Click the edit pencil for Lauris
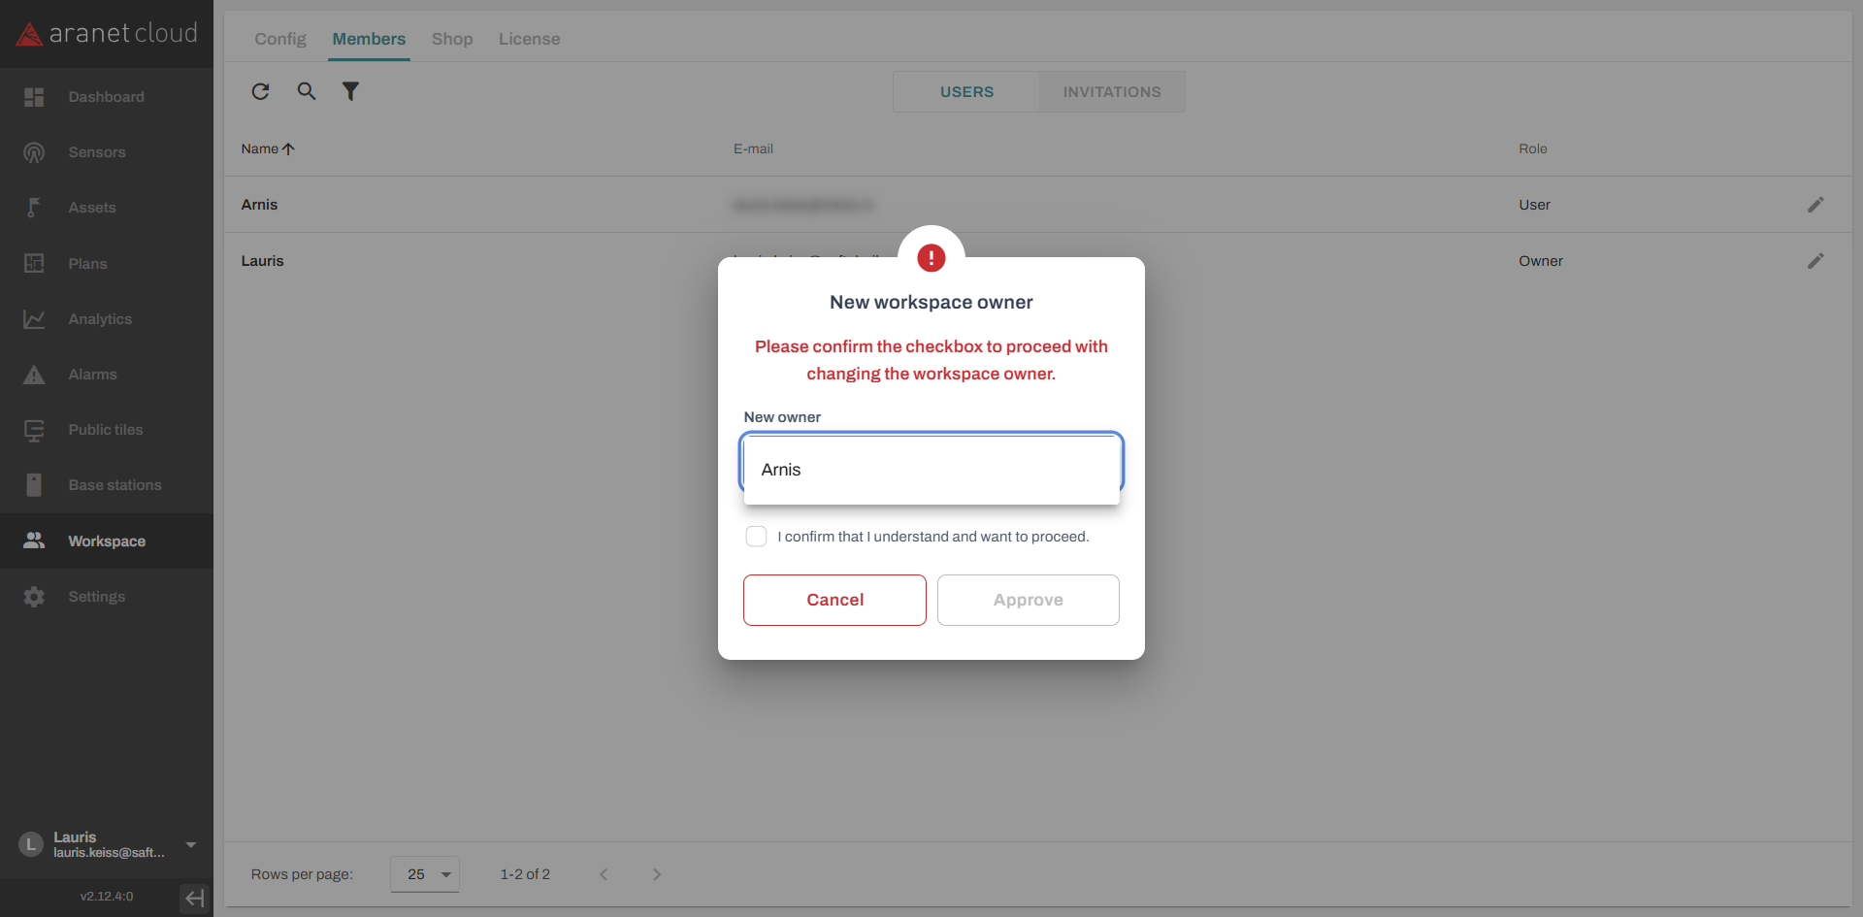 point(1815,261)
